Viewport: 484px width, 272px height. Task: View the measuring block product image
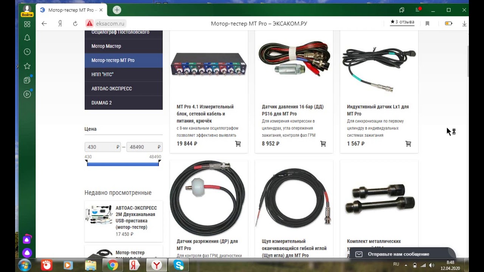[209, 65]
